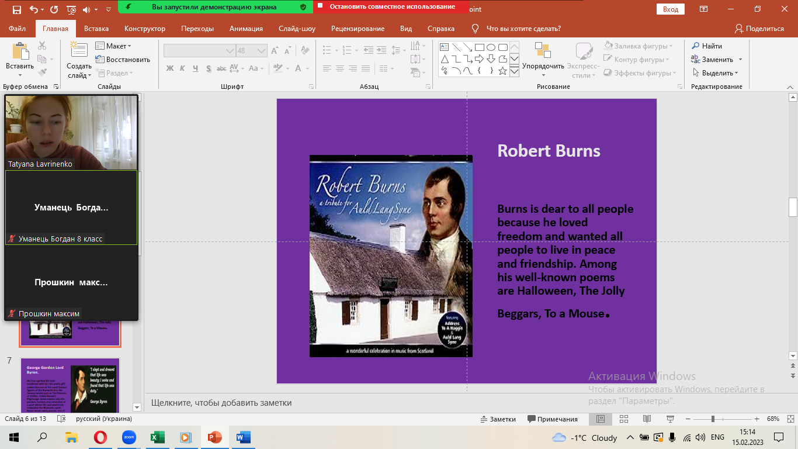Image resolution: width=798 pixels, height=449 pixels.
Task: Switch to the Анимация ribbon tab
Action: click(x=246, y=28)
